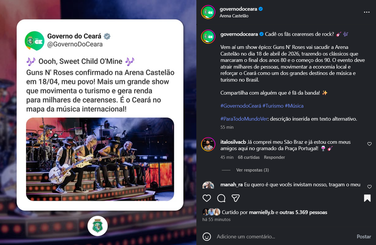This screenshot has height=245, width=376.
Task: View governodoceara profile avatar in header
Action: (x=208, y=12)
